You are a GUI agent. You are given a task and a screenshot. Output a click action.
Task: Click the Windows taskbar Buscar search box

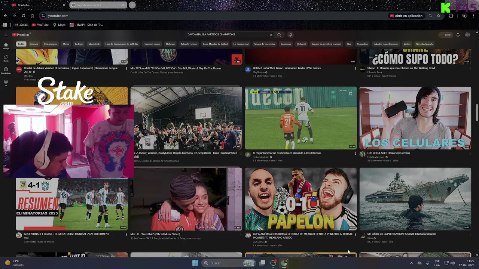click(229, 263)
